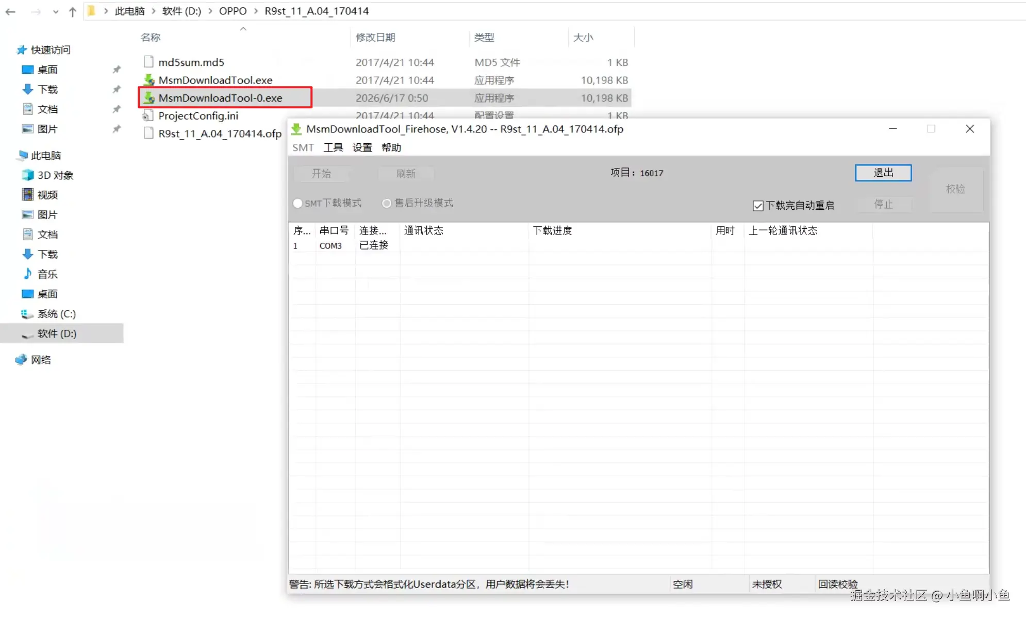The height and width of the screenshot is (618, 1026).
Task: Open the 帮助 menu
Action: (x=391, y=147)
